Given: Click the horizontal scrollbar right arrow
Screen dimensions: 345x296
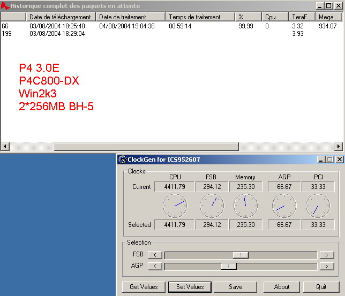Looking at the screenshot, I should (x=339, y=146).
